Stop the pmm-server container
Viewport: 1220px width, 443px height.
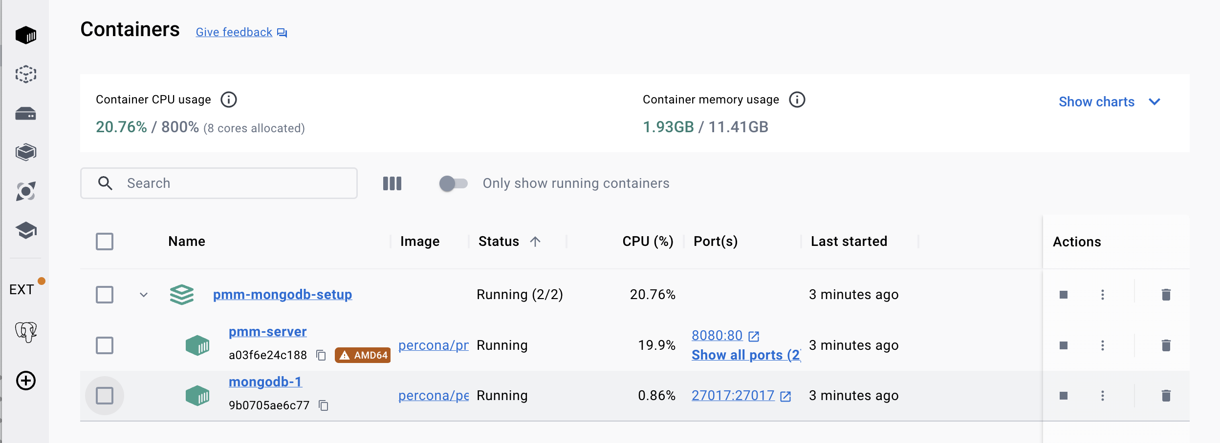click(x=1064, y=345)
